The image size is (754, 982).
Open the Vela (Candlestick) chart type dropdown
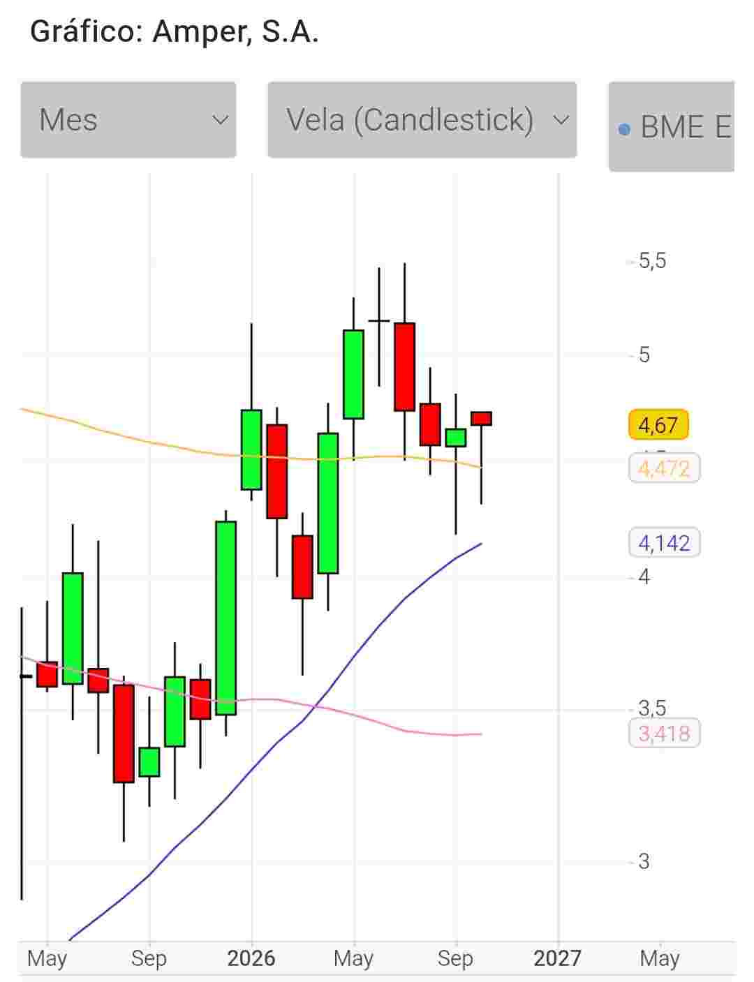click(x=422, y=120)
